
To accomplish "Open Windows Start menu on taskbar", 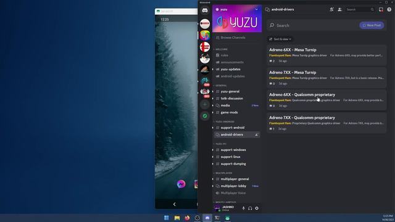I will (167, 218).
